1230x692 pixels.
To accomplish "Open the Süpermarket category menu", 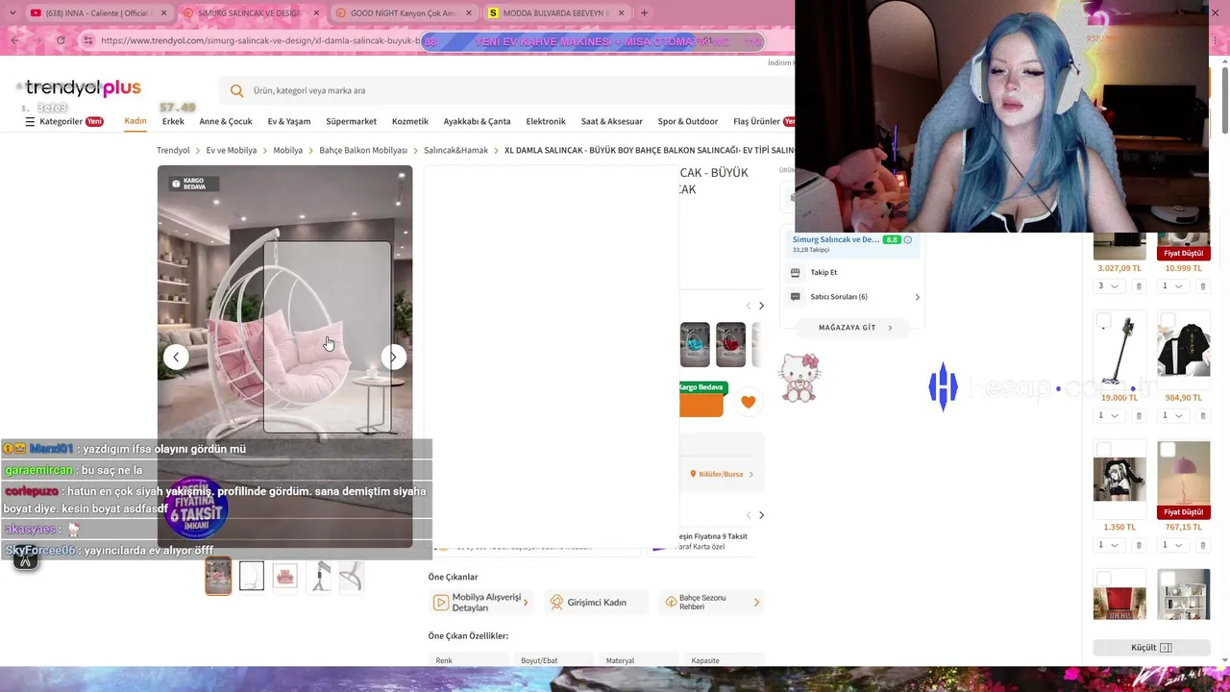I will point(351,122).
